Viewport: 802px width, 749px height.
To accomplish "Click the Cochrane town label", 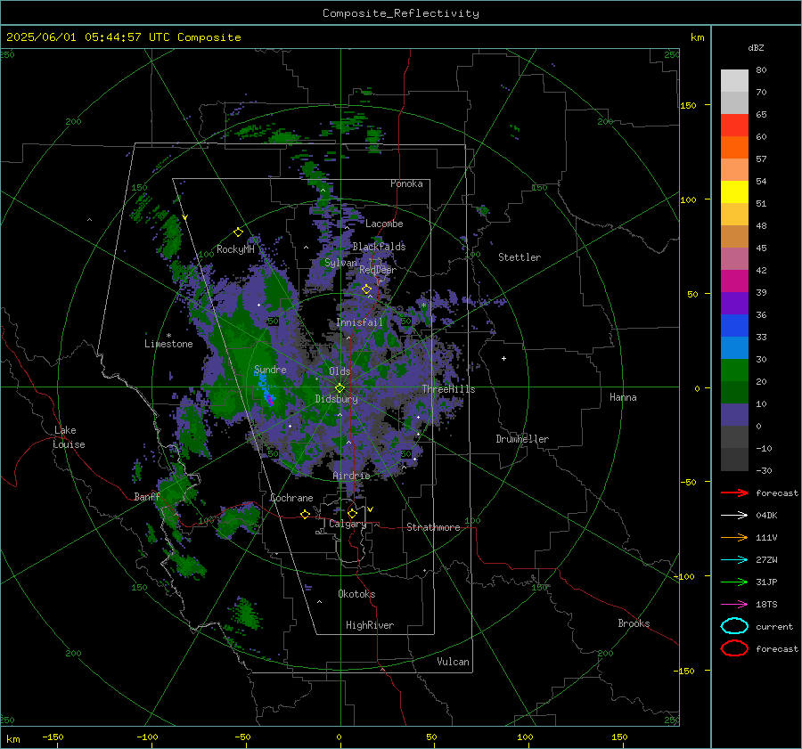I will tap(291, 498).
